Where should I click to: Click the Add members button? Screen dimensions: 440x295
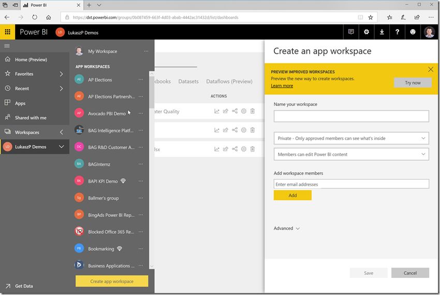[x=292, y=195]
